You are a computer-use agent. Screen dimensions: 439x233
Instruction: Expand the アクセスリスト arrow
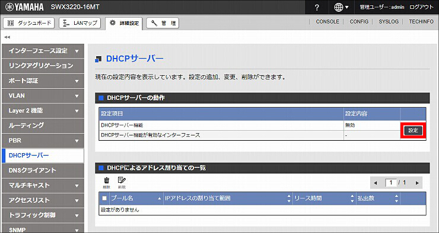coord(77,200)
